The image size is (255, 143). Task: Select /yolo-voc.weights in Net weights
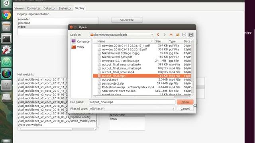[x=30, y=125]
